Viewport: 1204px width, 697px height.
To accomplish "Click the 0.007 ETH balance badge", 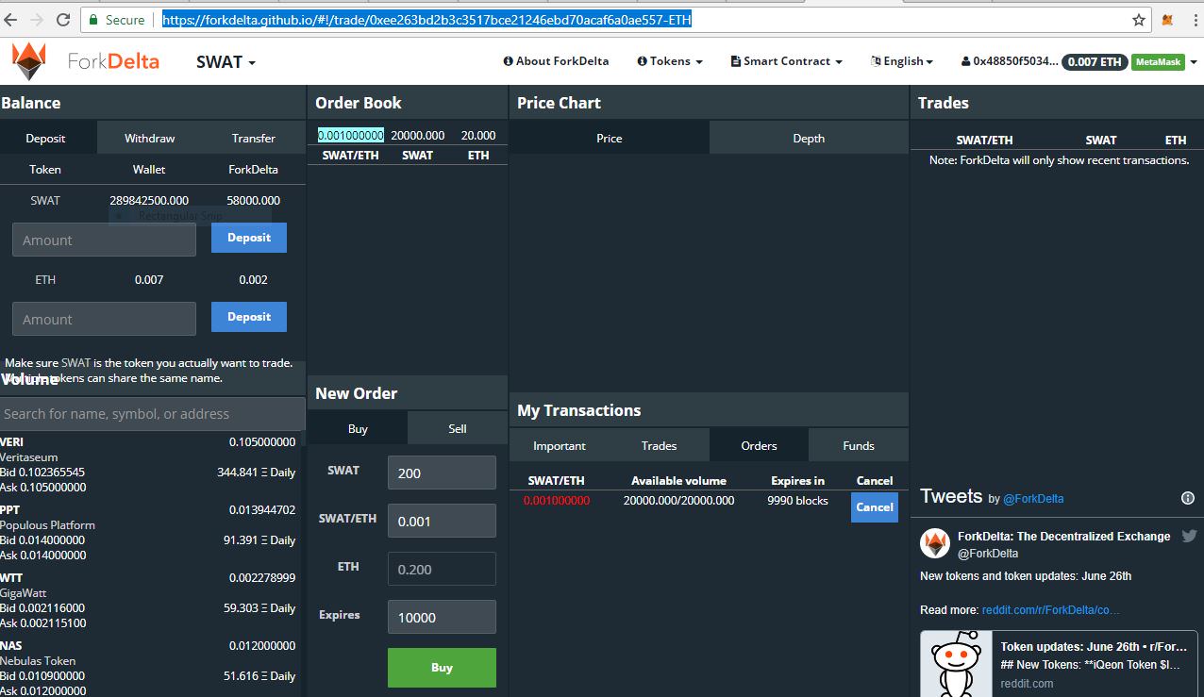I will point(1095,62).
